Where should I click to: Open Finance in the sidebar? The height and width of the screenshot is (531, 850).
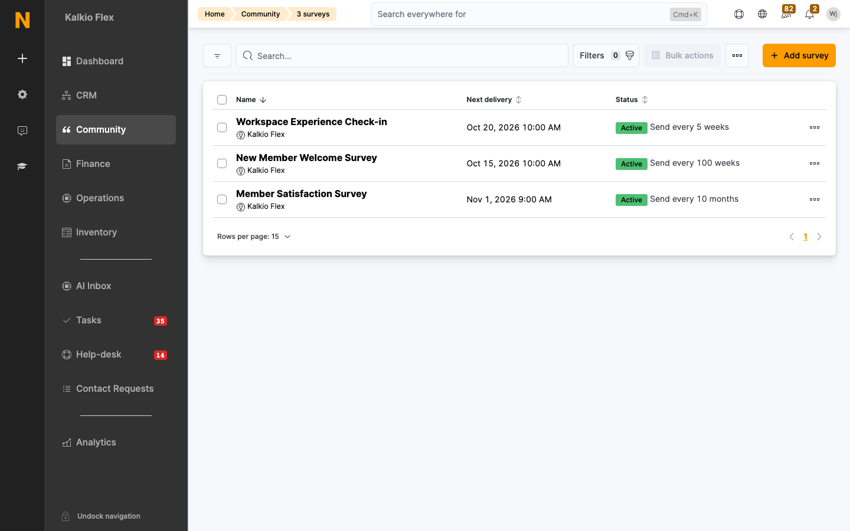(116, 164)
